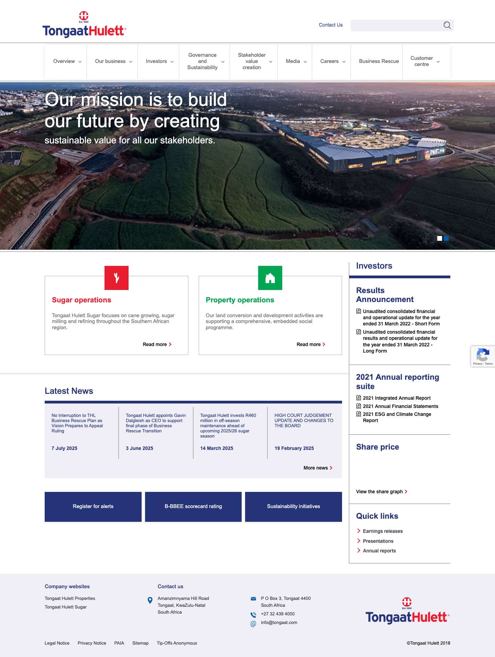This screenshot has height=657, width=495.
Task: Open news about THL Business Rescue Plan appeal
Action: tap(77, 423)
